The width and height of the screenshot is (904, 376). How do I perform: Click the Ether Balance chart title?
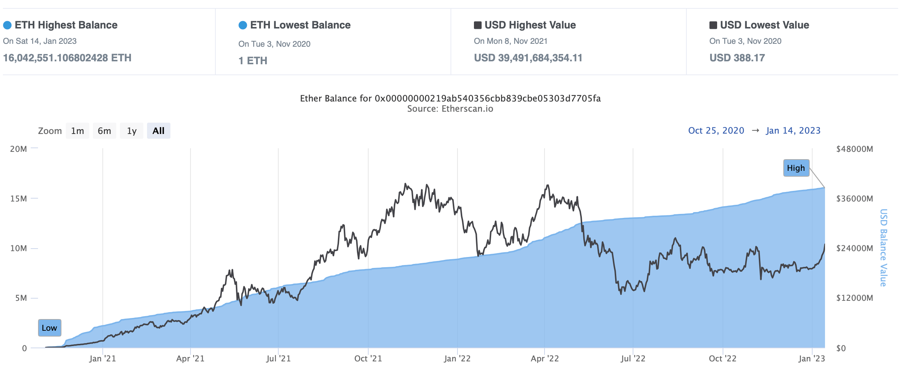[450, 99]
